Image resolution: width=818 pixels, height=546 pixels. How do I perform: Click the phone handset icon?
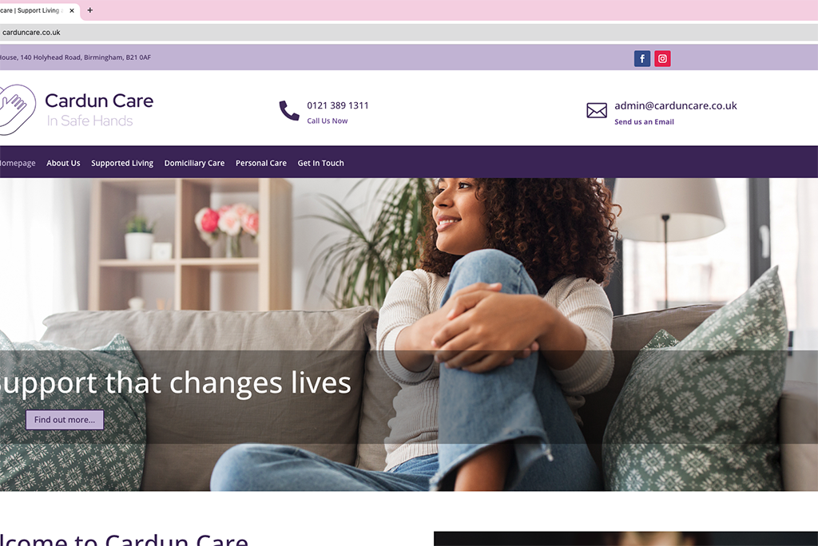click(x=289, y=110)
